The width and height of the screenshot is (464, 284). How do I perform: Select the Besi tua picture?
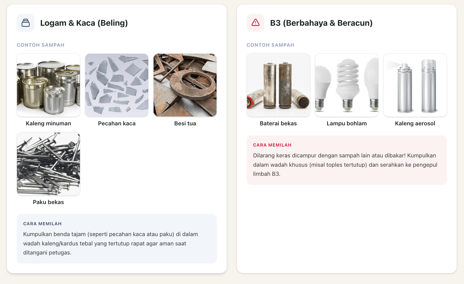(x=185, y=85)
